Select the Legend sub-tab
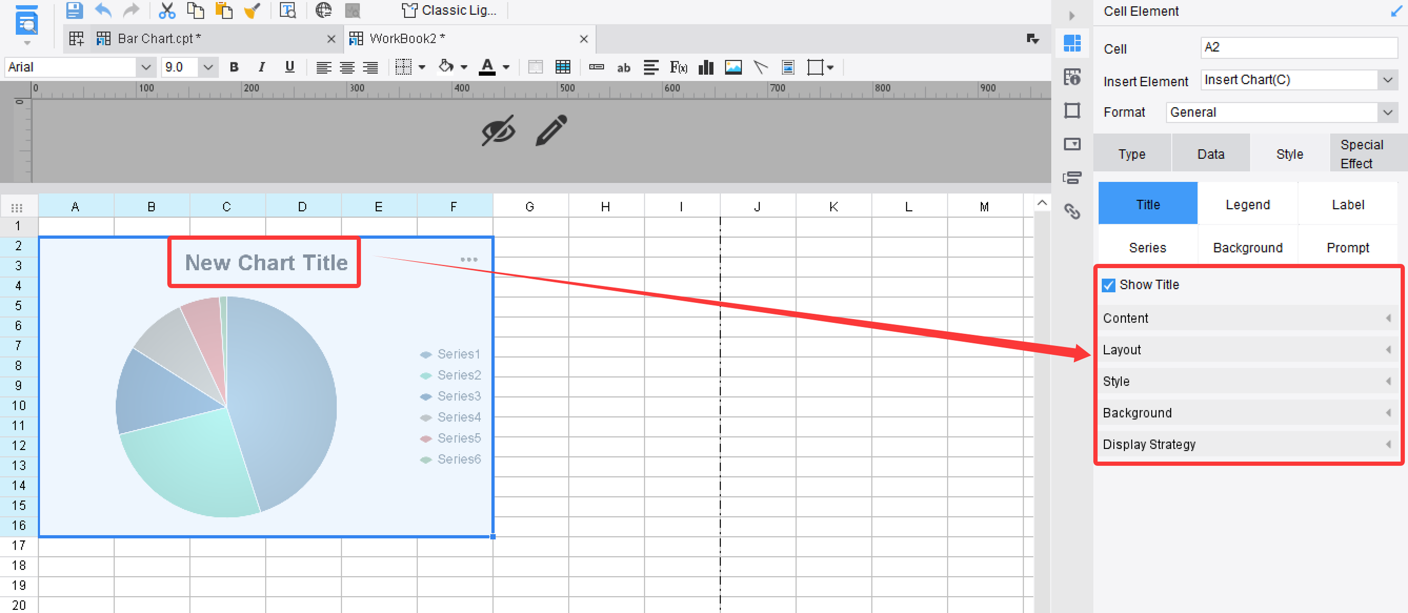This screenshot has width=1408, height=613. 1248,205
